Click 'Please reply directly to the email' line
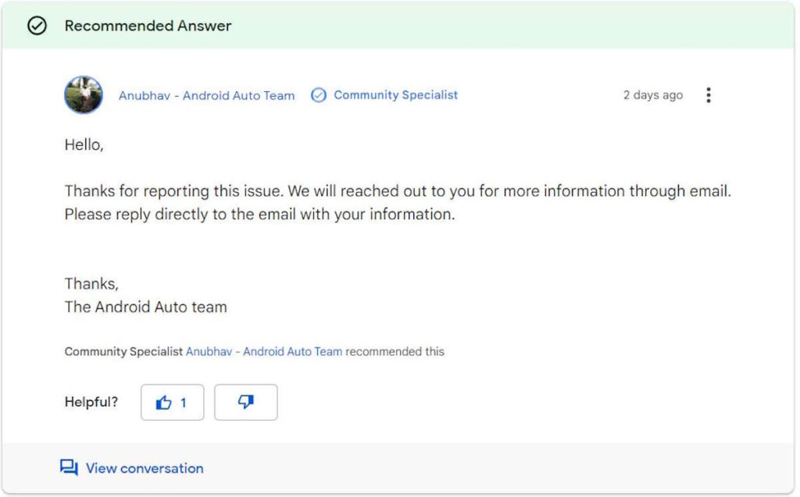 tap(259, 214)
